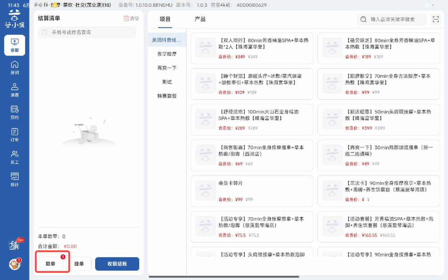Add the 新店钜惠 50min头肩颈按摩 item

coord(378,120)
